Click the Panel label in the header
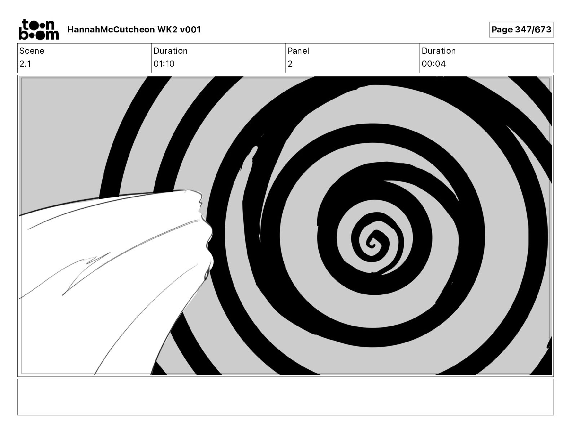 (298, 51)
